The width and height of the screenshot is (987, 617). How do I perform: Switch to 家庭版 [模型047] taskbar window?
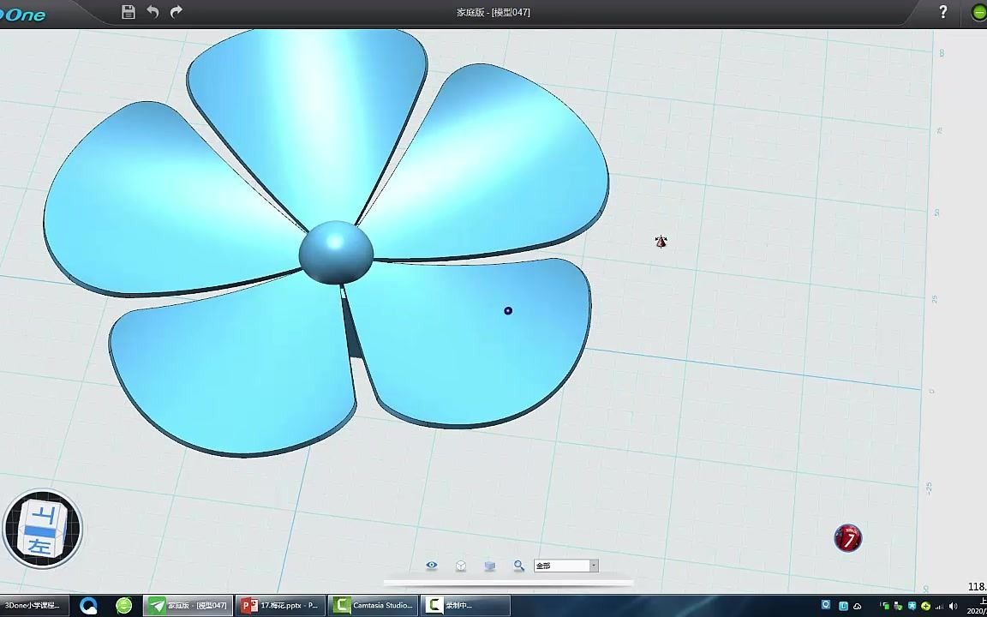188,606
